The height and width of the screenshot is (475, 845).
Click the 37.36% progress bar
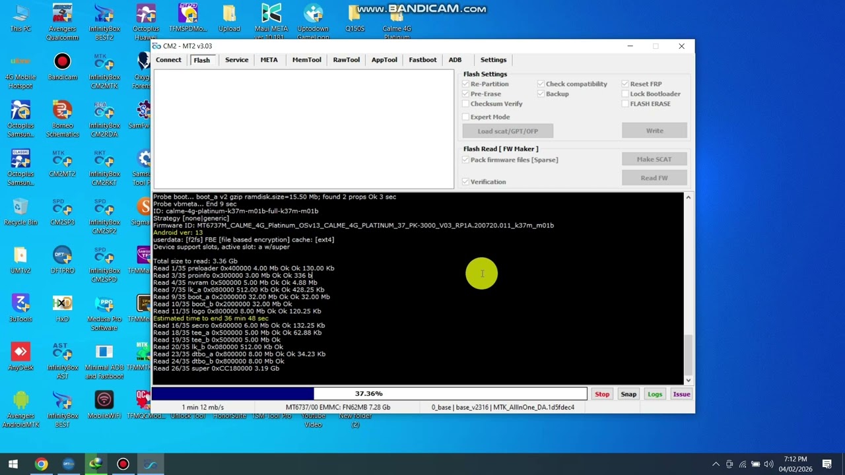pyautogui.click(x=369, y=394)
